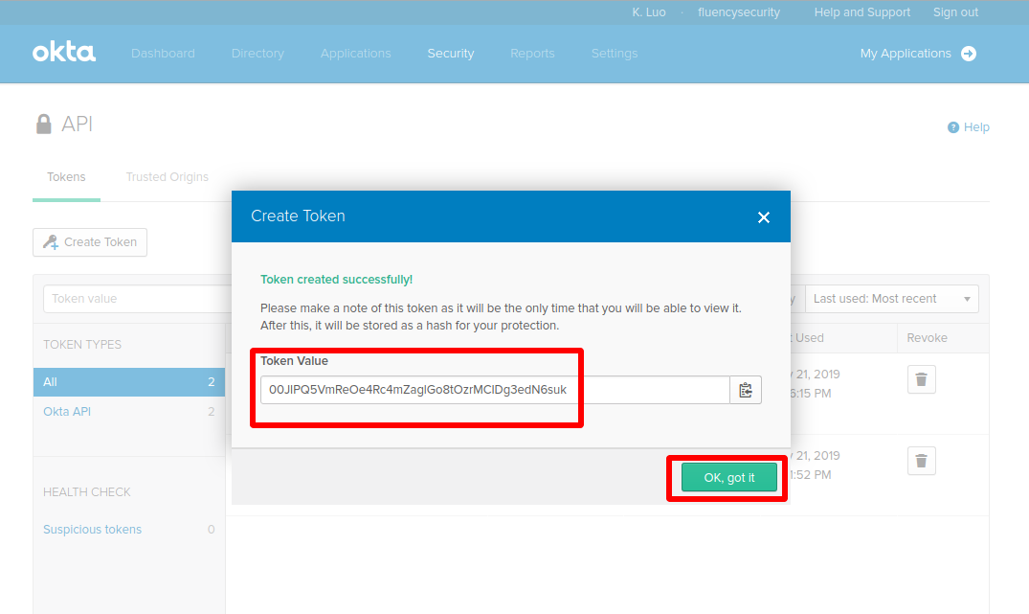
Task: Click the HEALTH CHECK heading
Action: pos(86,492)
